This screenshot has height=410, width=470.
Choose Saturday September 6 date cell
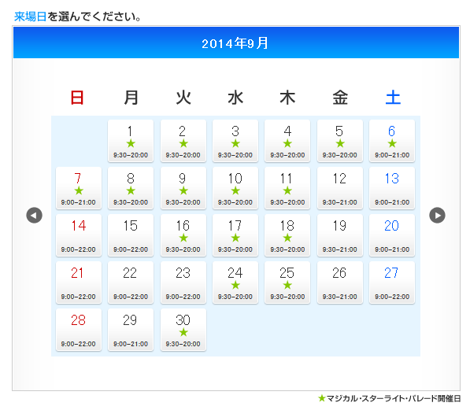pos(392,141)
